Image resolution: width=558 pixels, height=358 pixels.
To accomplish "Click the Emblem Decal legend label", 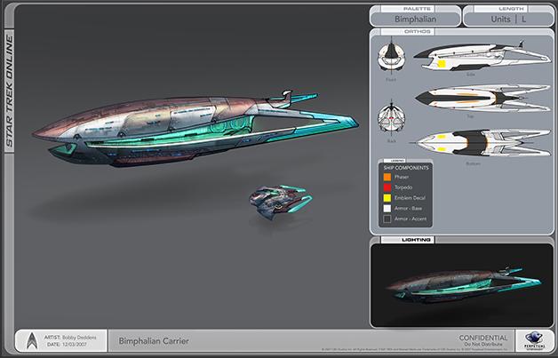I will pyautogui.click(x=410, y=198).
